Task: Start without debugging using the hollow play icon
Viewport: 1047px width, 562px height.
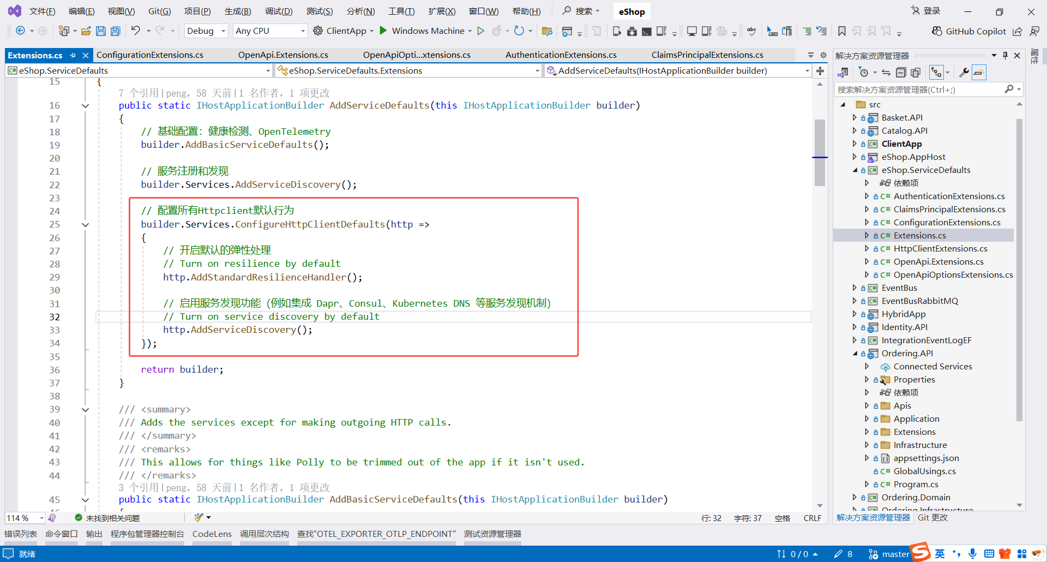Action: [480, 31]
